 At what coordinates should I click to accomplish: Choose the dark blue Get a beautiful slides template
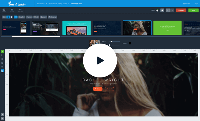pos(107,28)
